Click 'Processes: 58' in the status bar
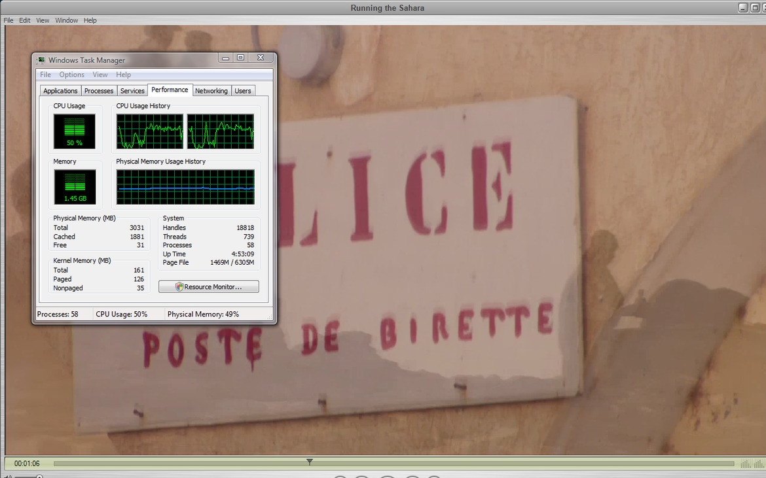The image size is (766, 478). click(58, 314)
